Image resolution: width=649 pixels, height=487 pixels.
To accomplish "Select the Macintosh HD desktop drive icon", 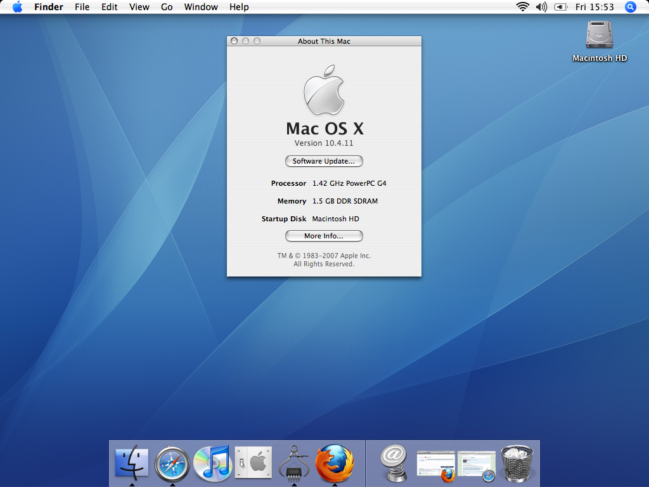I will pos(600,34).
